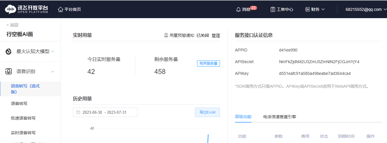Click the home icon beside 平台首页
387x143 pixels.
(x=61, y=9)
